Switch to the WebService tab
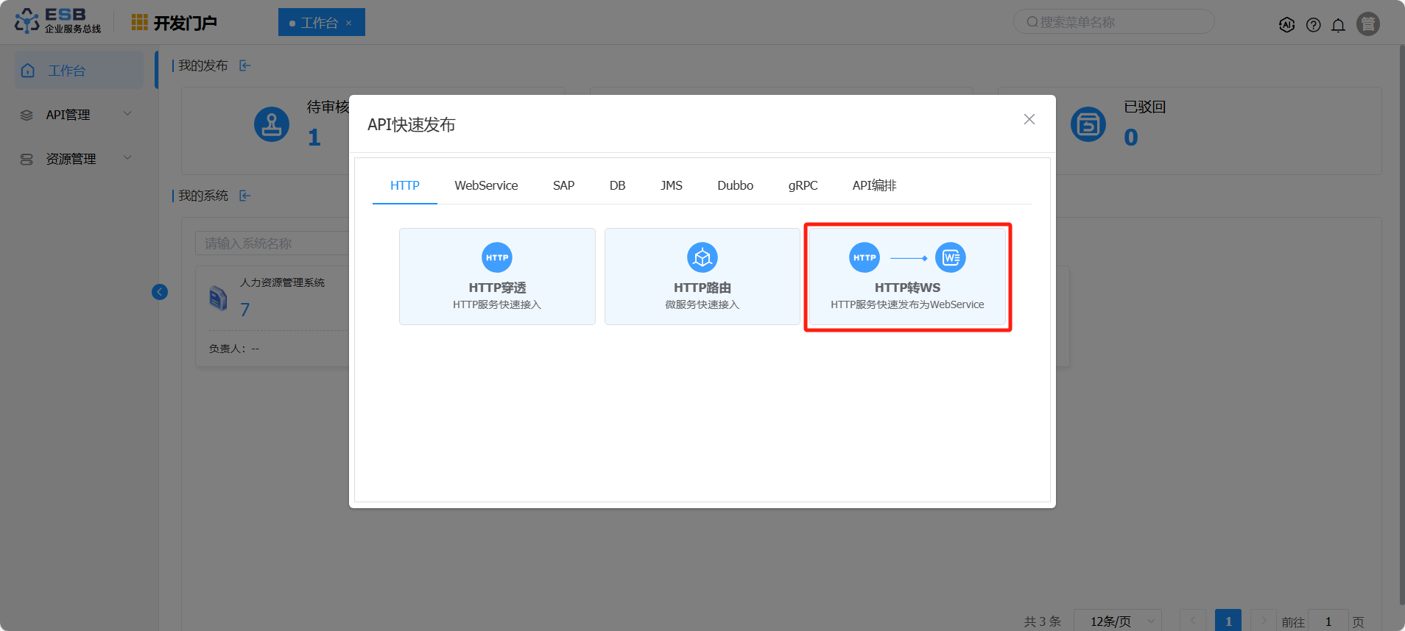Image resolution: width=1405 pixels, height=631 pixels. click(486, 185)
